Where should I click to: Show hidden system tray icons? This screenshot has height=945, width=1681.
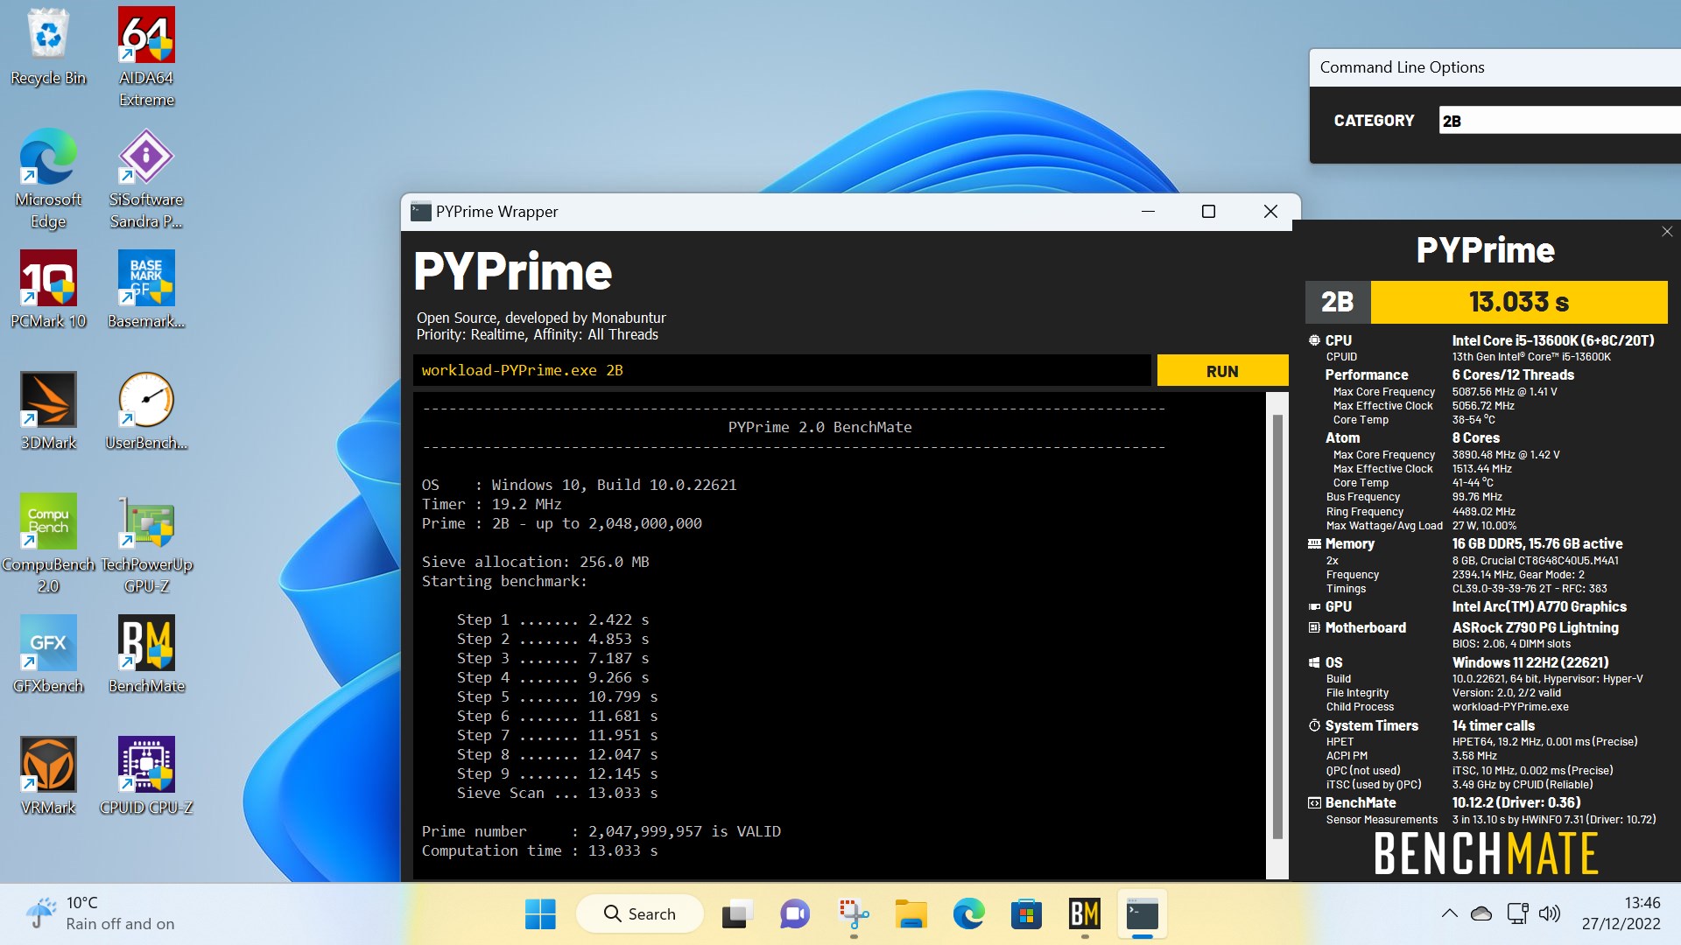click(x=1449, y=913)
